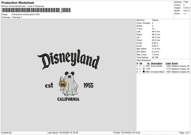Click design name 'Disneyland mickey ghost 3,8in'
The height and width of the screenshot is (135, 191).
pos(26,14)
